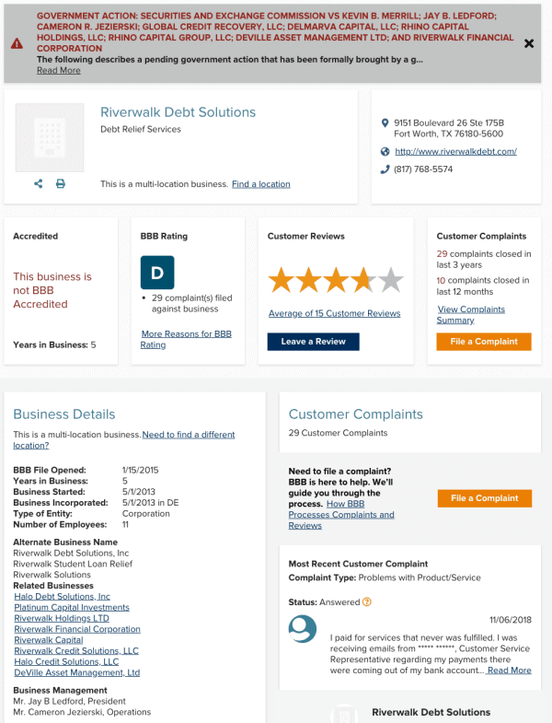
Task: Click the map pin address icon
Action: (385, 123)
